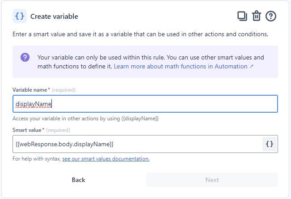Viewport: 291px width, 199px height.
Task: Open smart value picker braces button
Action: [270, 144]
